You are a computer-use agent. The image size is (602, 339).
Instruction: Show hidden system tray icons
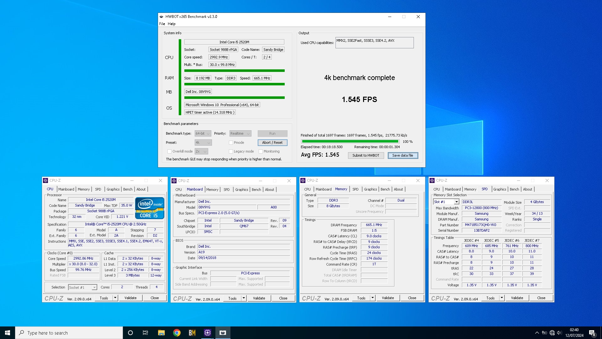click(537, 333)
